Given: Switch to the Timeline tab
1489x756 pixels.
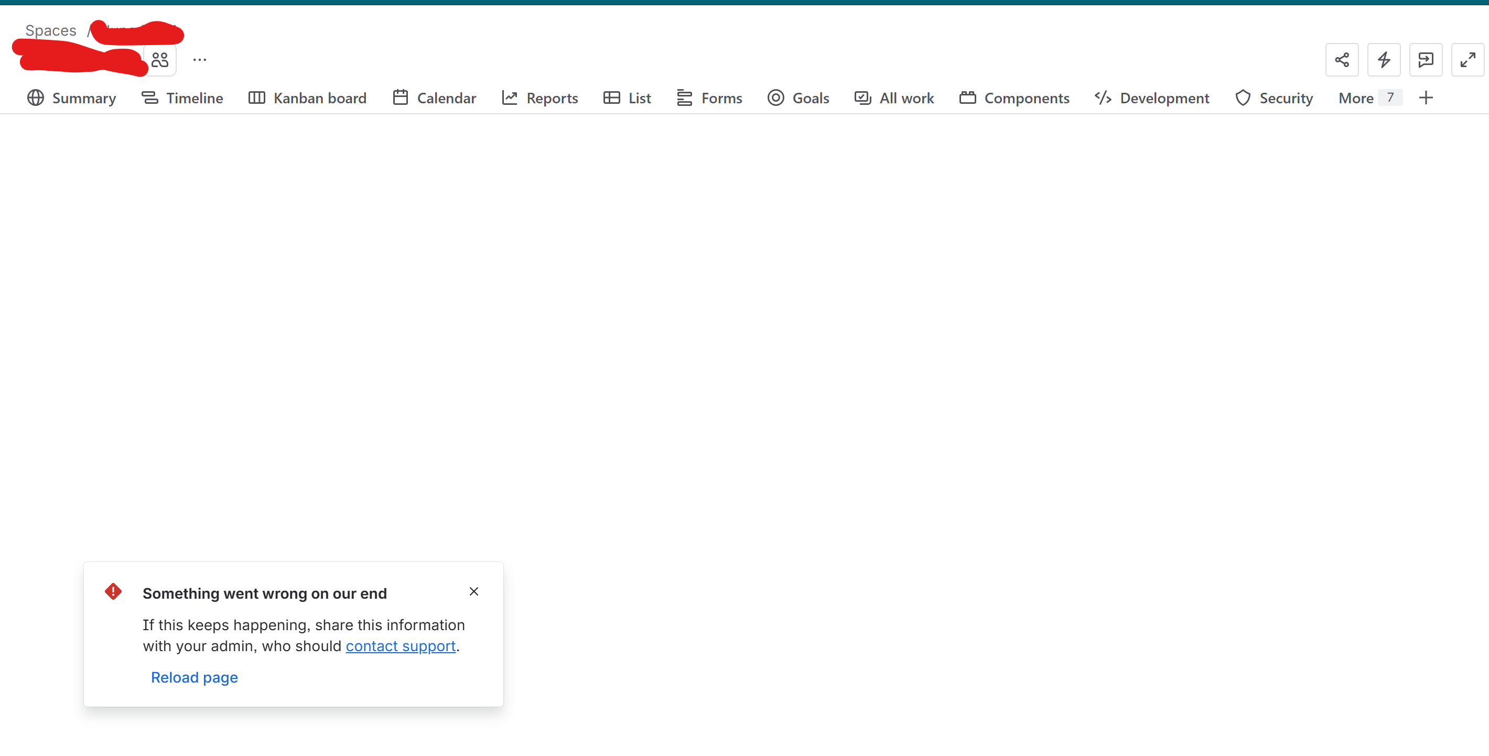Looking at the screenshot, I should point(182,98).
